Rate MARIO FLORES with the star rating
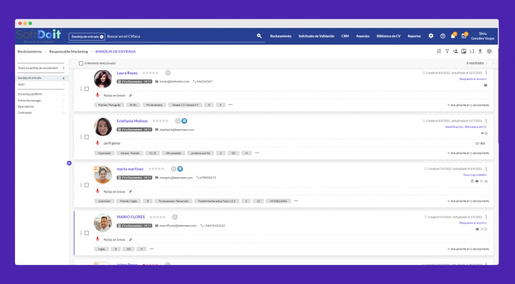Screen dimensions: 515x284 [x=157, y=217]
